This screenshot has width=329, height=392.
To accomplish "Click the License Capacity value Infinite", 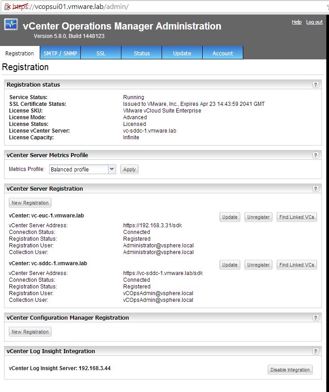I will 131,138.
